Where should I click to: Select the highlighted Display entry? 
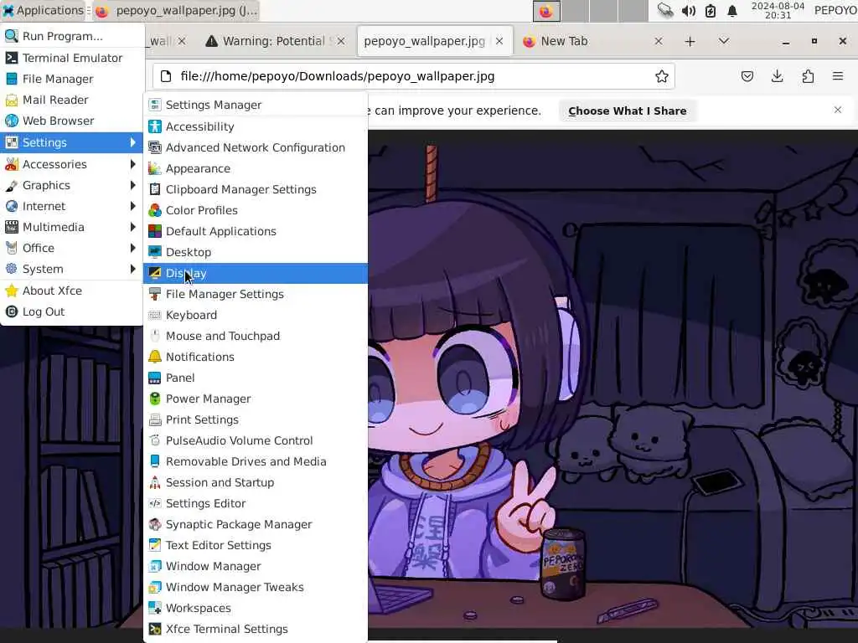click(255, 274)
